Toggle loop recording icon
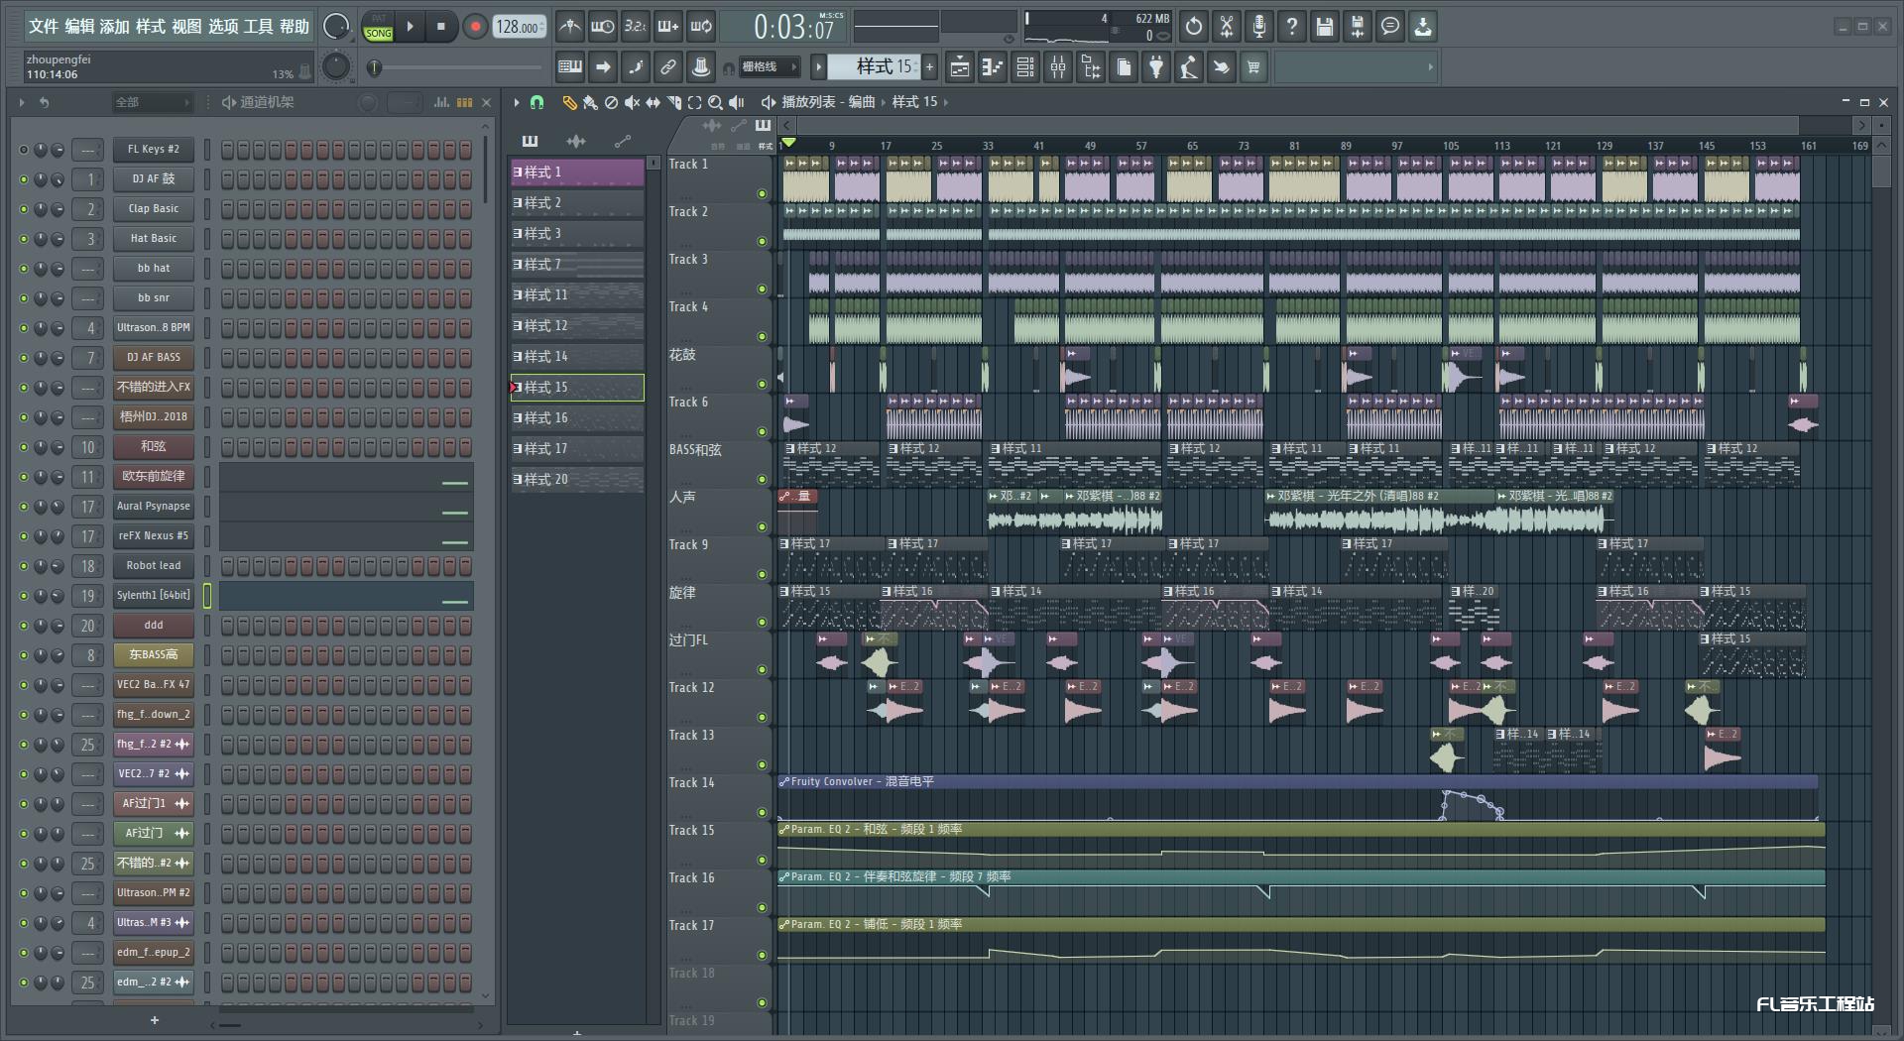The width and height of the screenshot is (1904, 1041). coord(700,27)
